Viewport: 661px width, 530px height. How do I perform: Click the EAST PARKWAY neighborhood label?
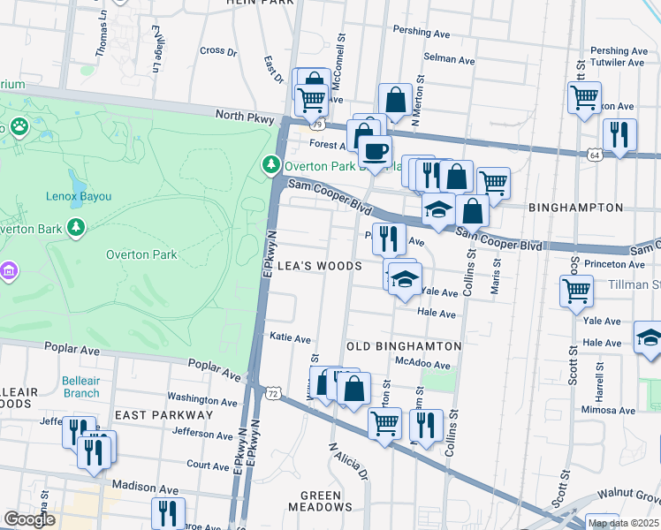pyautogui.click(x=164, y=415)
